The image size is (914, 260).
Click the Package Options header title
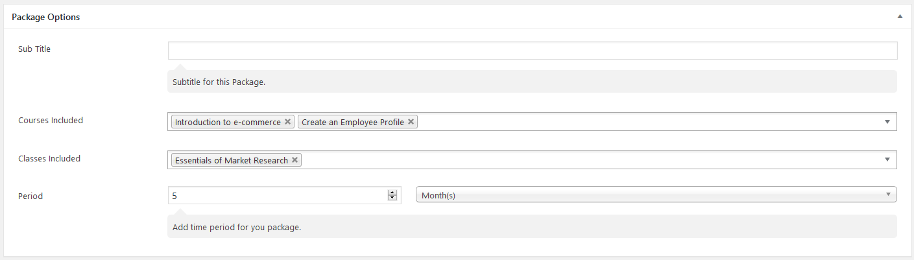pyautogui.click(x=46, y=18)
